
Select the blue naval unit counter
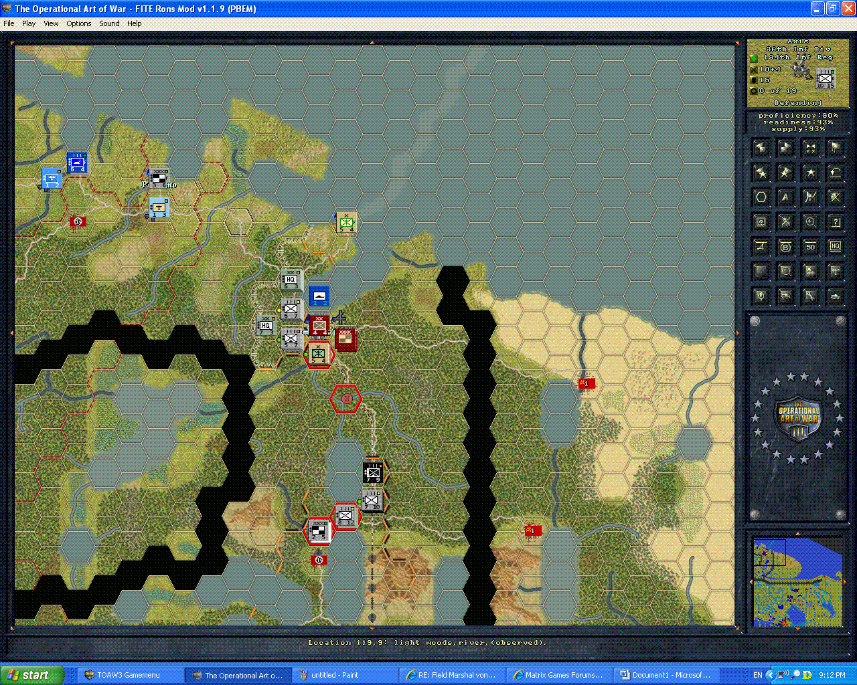319,296
